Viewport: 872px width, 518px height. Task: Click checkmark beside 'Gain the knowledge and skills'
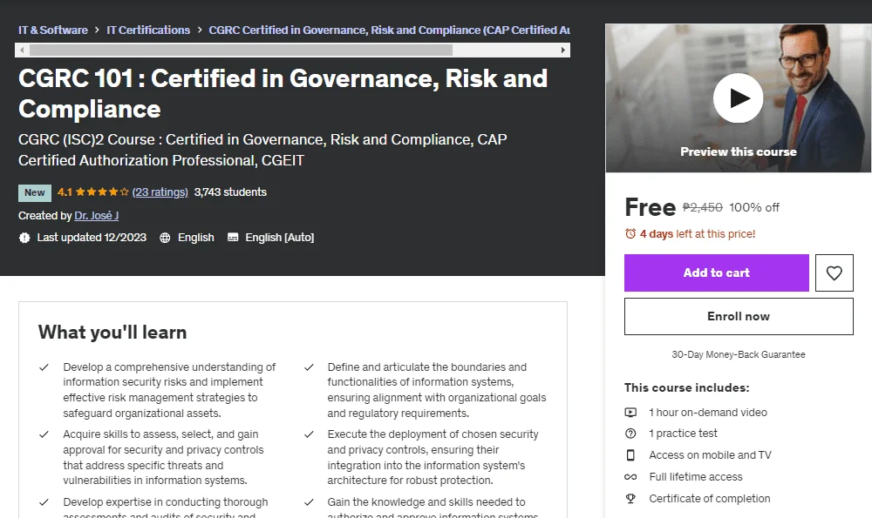(x=309, y=502)
